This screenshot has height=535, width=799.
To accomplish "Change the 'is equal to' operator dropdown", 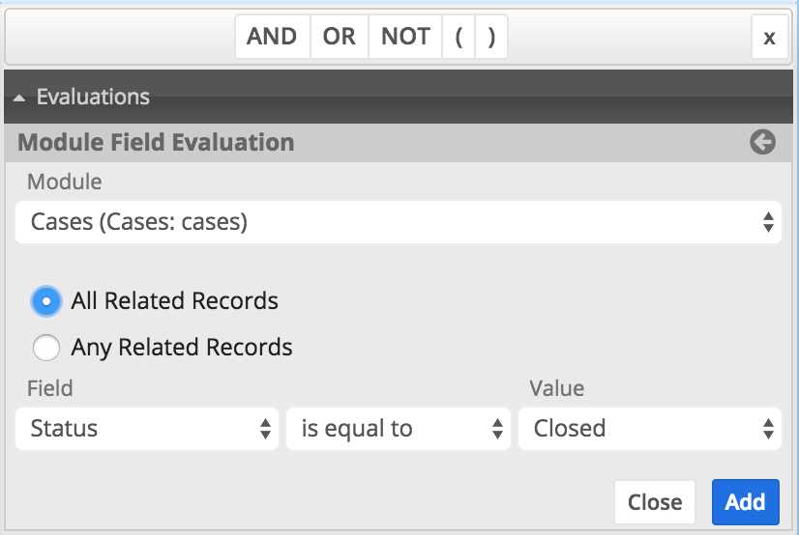I will point(398,429).
